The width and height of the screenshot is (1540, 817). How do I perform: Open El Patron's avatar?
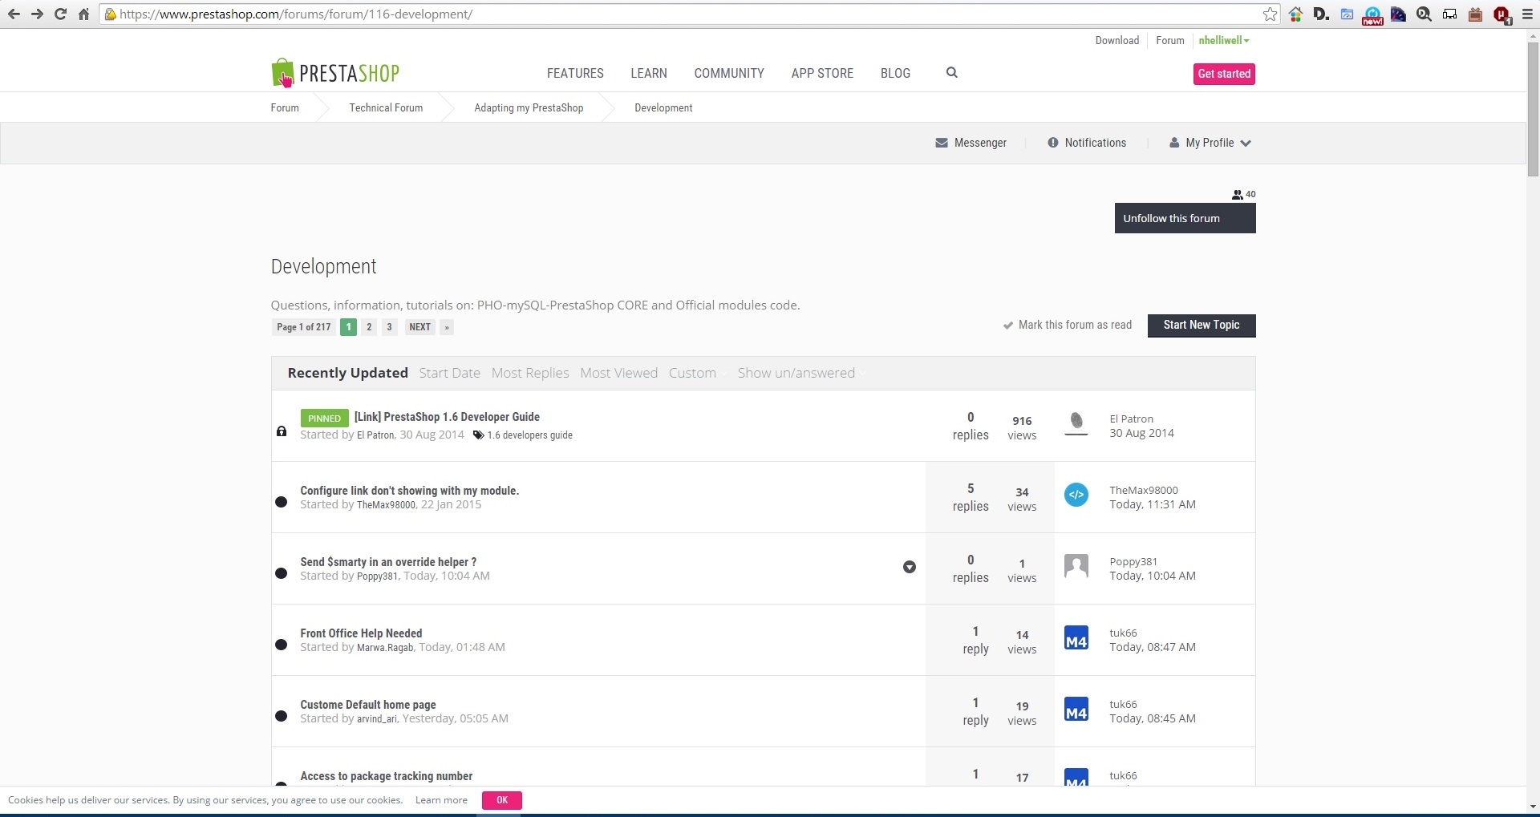point(1076,423)
